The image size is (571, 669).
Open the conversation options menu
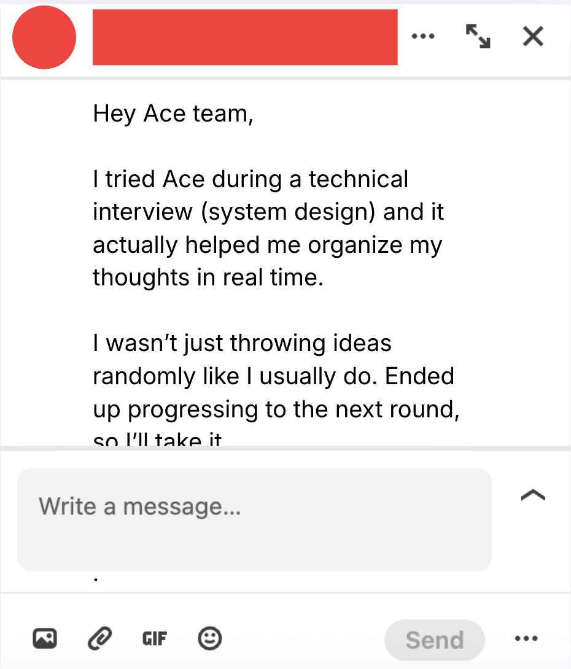(423, 37)
